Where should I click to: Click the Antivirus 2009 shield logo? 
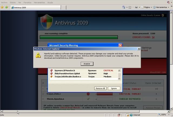(46, 22)
